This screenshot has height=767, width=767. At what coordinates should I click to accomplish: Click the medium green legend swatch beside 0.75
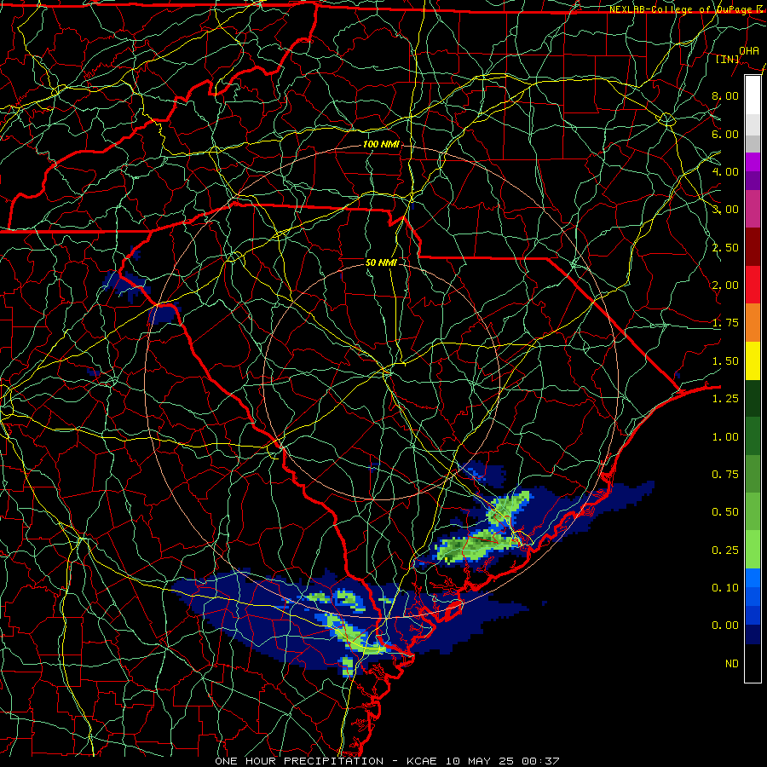coord(753,475)
